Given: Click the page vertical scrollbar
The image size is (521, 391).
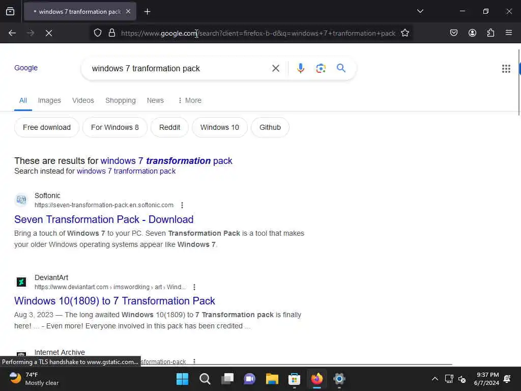Looking at the screenshot, I should pyautogui.click(x=518, y=82).
